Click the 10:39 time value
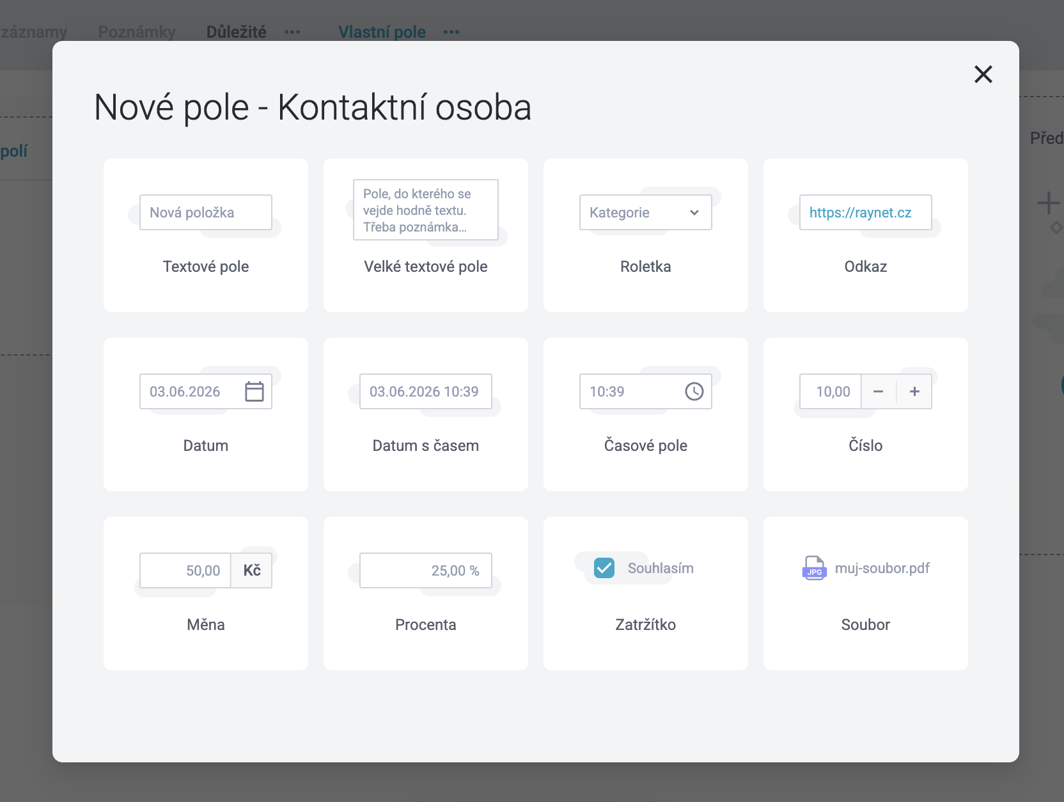 pyautogui.click(x=607, y=391)
